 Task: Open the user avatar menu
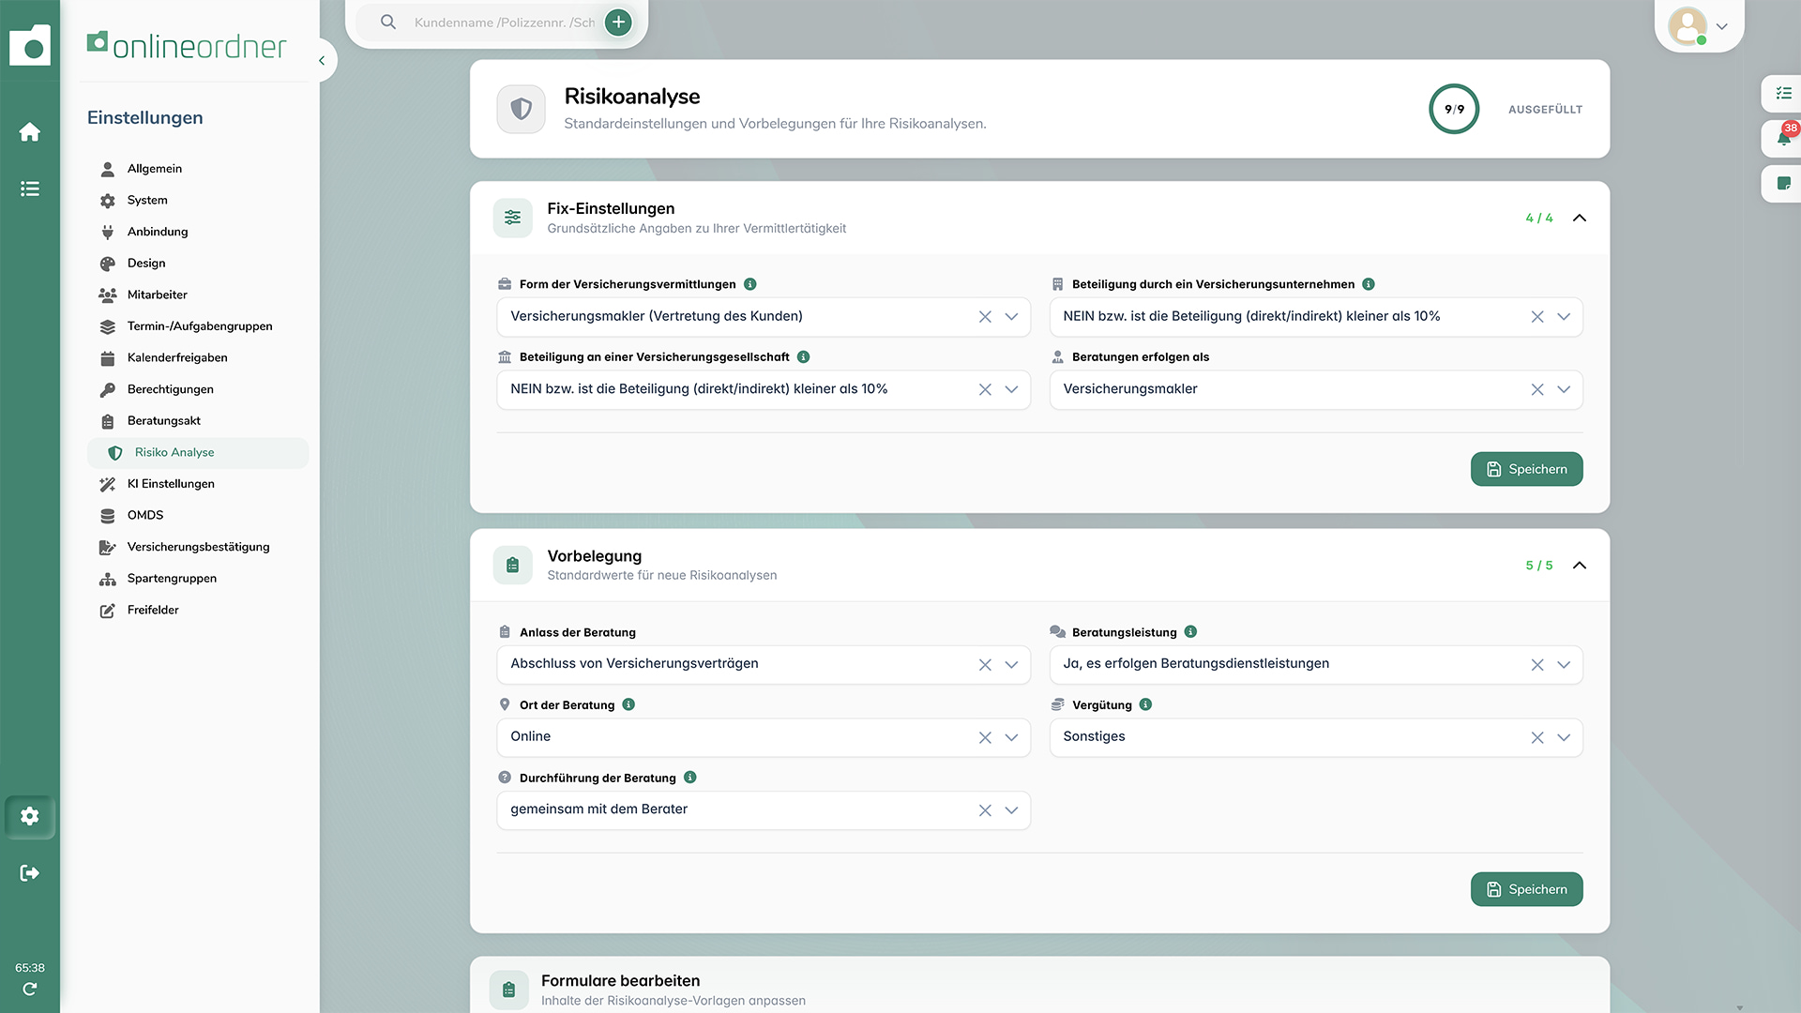coord(1687,26)
